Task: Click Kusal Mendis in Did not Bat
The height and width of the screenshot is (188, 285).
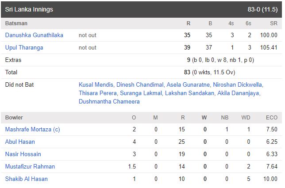Action: 96,84
